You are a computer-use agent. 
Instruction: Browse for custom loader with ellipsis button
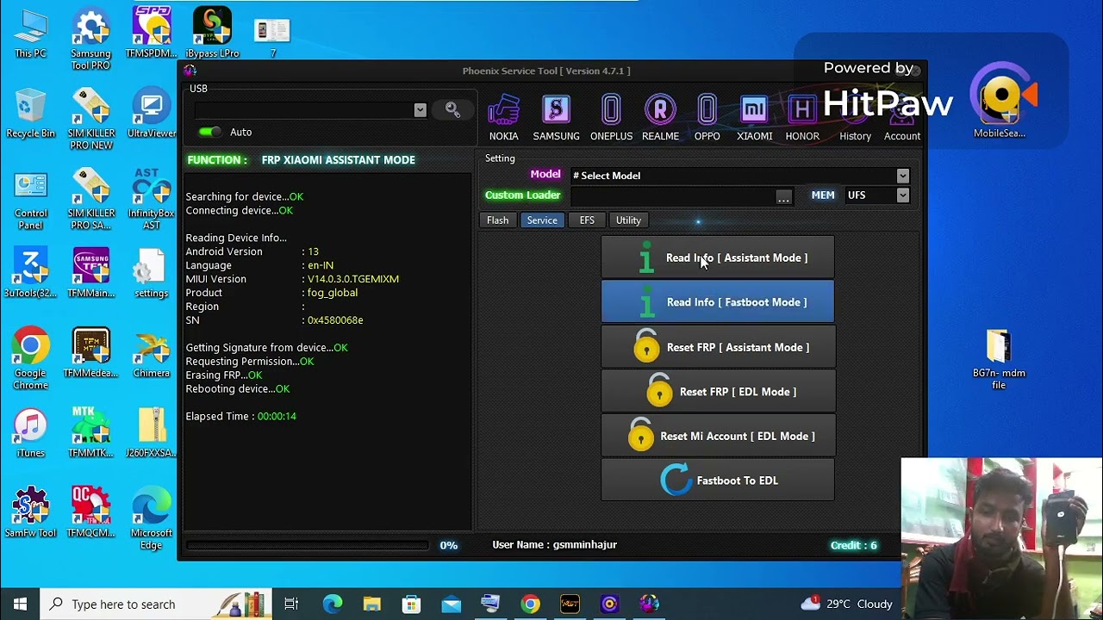click(x=783, y=197)
